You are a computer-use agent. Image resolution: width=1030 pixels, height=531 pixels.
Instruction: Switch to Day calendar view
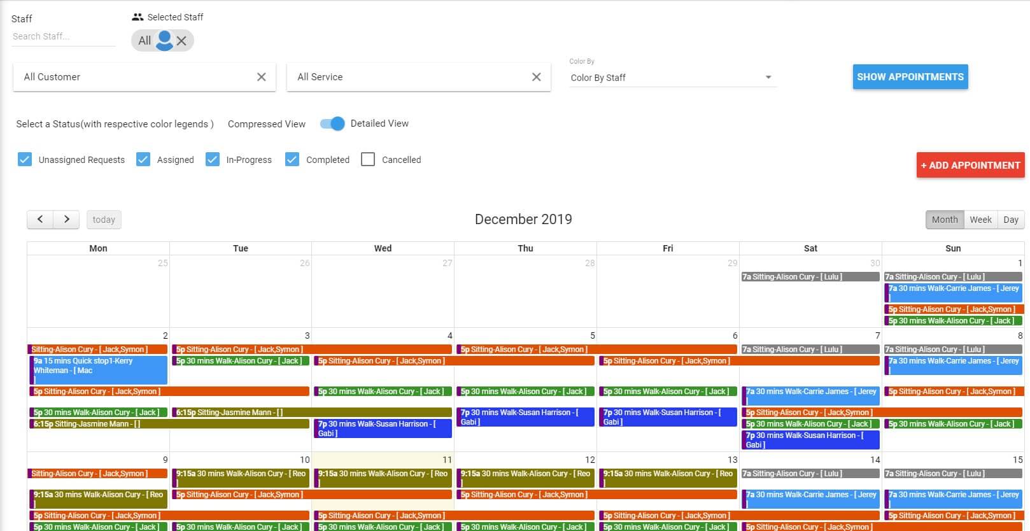point(1010,220)
